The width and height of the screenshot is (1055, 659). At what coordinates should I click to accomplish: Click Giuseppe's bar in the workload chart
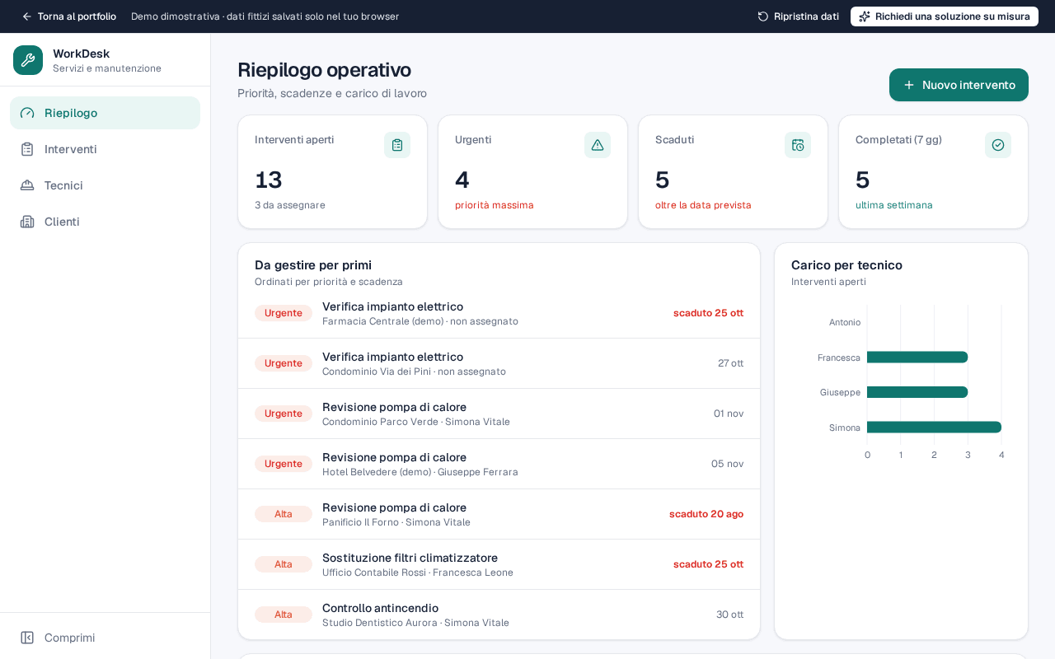(x=917, y=392)
